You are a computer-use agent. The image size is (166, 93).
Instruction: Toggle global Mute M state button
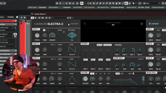[57, 3]
